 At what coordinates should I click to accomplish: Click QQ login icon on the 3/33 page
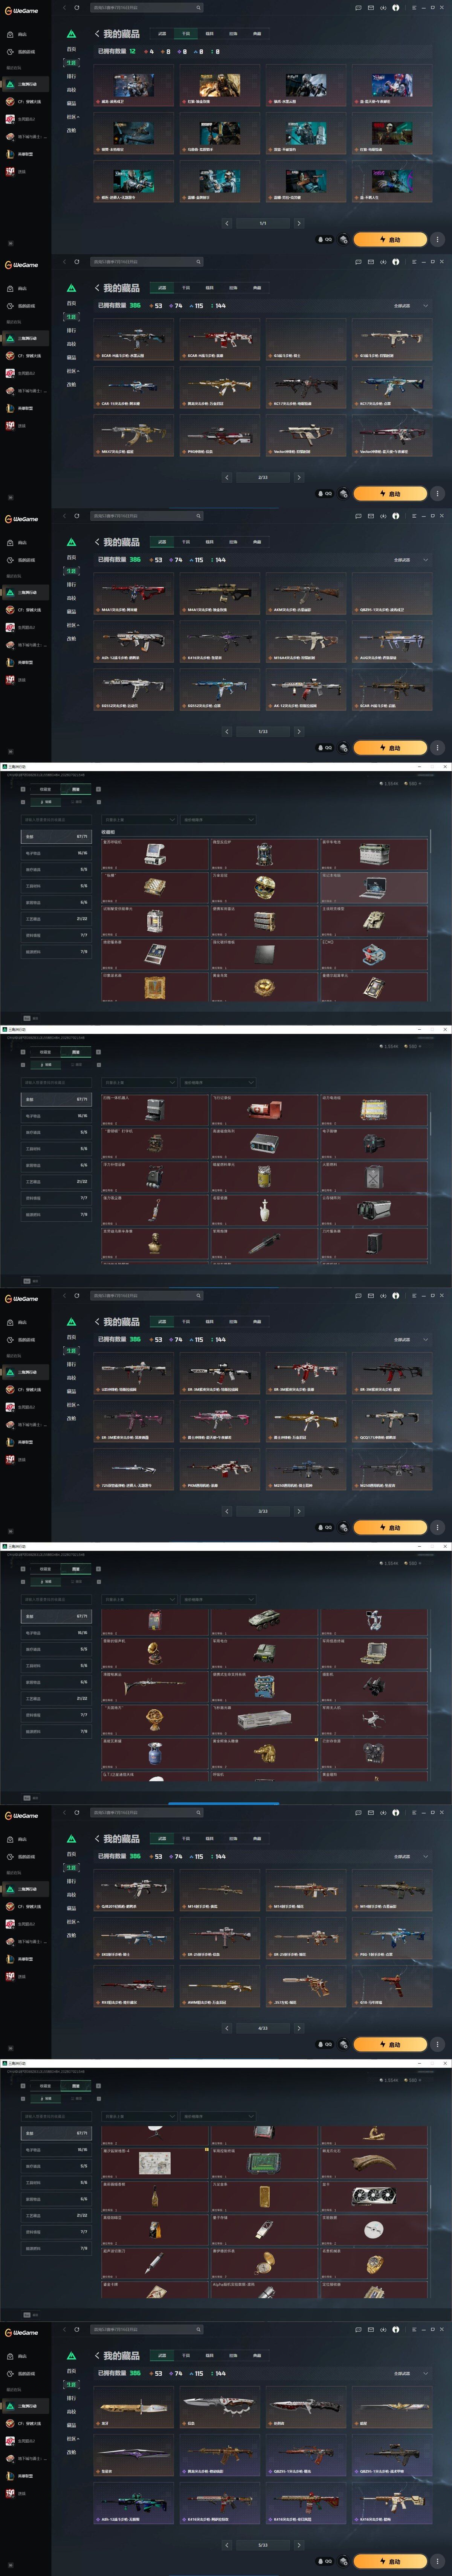pos(325,1527)
